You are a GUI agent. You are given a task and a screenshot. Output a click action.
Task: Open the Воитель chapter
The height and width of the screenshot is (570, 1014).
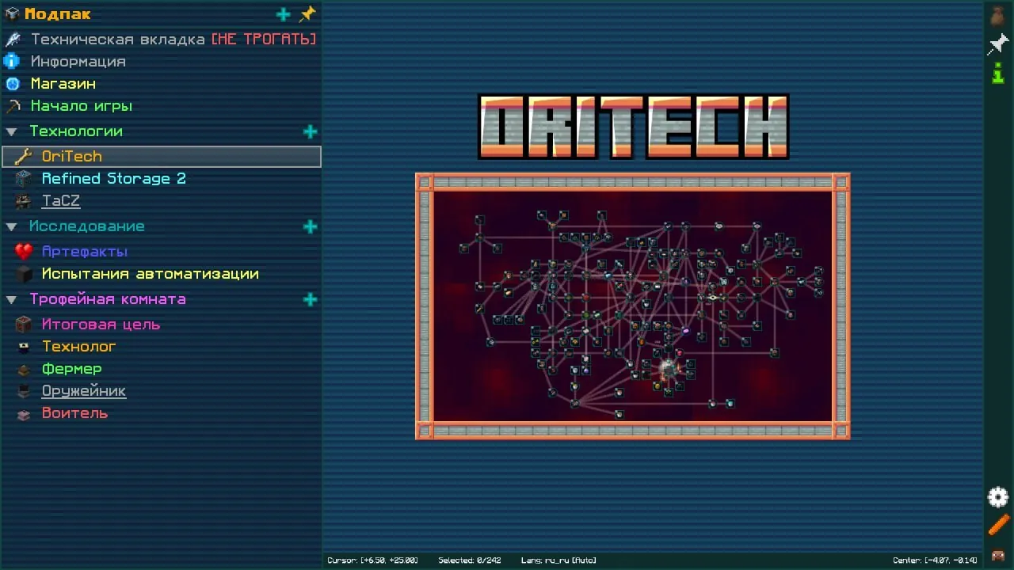(161, 413)
